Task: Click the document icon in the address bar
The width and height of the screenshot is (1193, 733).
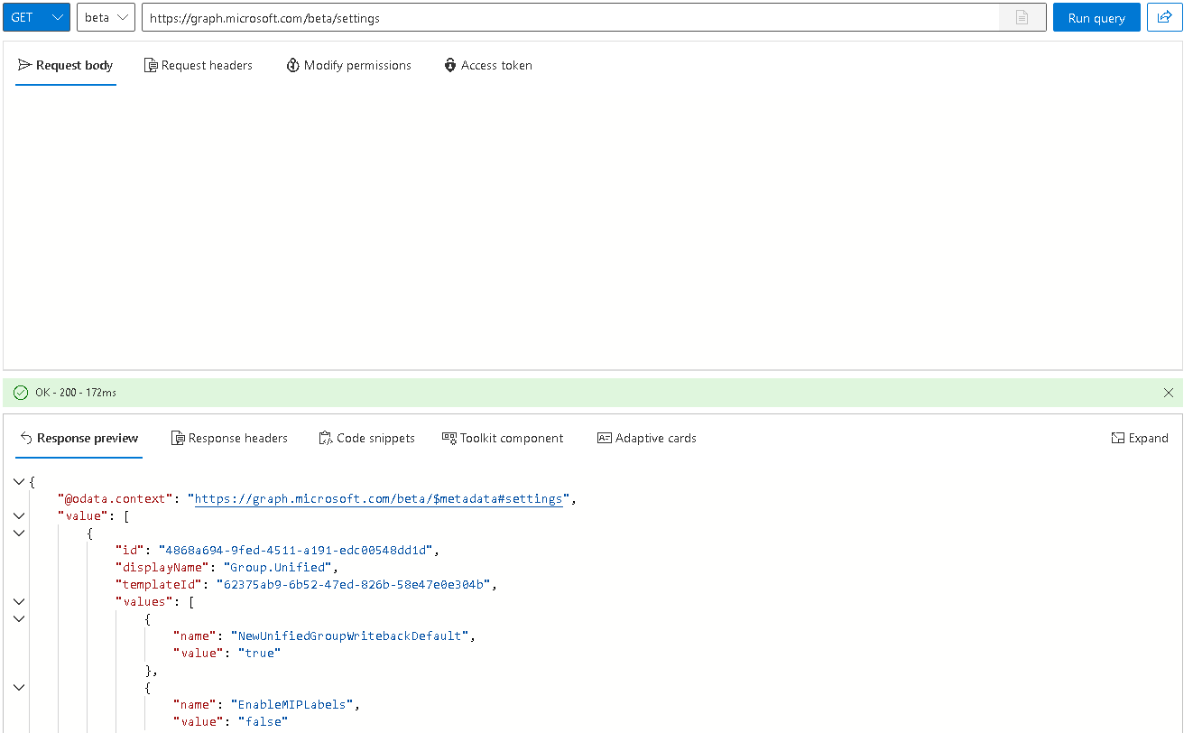Action: (x=1022, y=17)
